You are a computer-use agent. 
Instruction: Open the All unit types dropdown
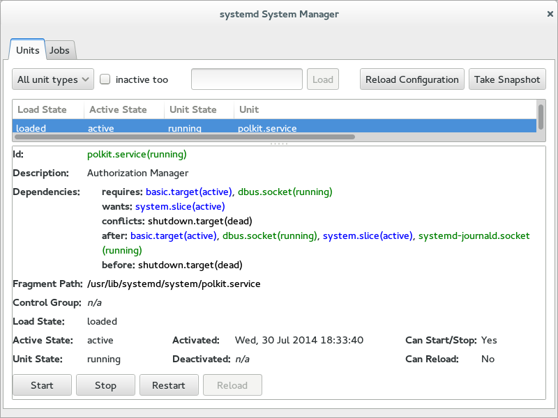(53, 79)
